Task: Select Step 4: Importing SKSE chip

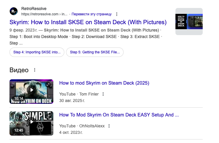Action: pyautogui.click(x=37, y=52)
